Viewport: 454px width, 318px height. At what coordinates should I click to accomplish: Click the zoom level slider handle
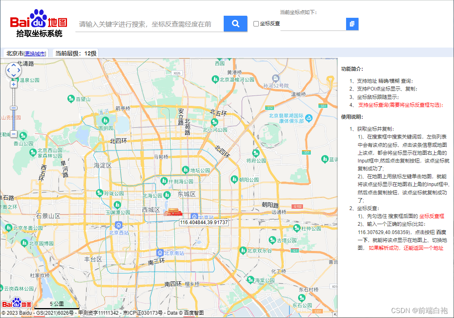pyautogui.click(x=14, y=108)
